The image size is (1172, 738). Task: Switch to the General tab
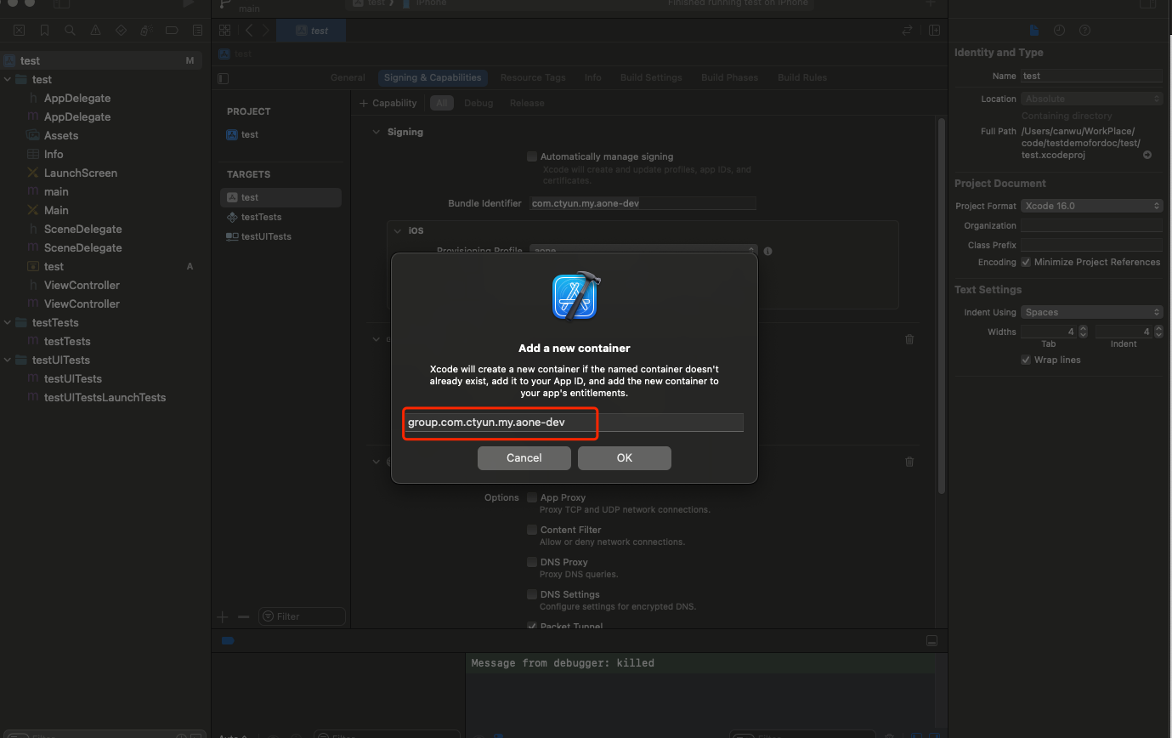[348, 77]
